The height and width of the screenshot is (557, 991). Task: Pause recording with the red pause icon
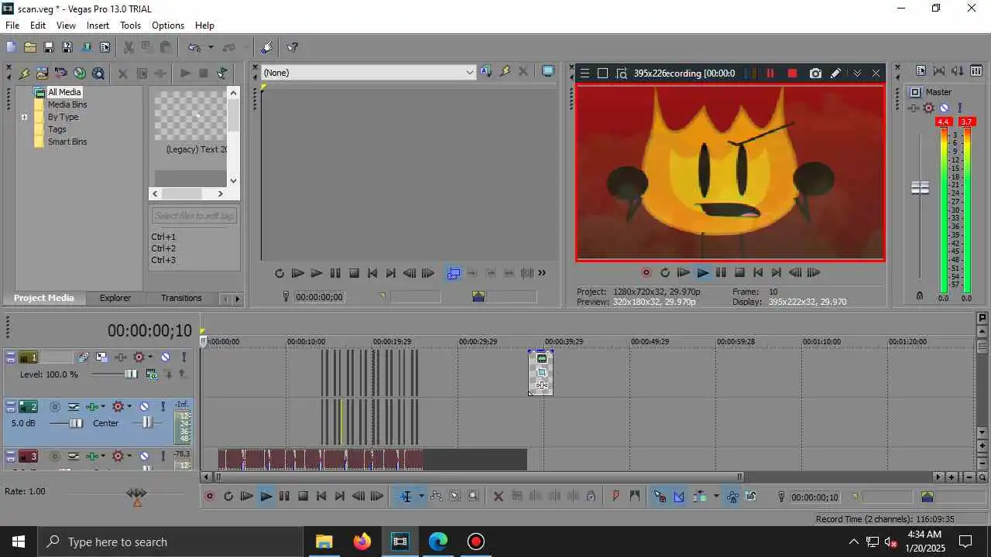pos(770,73)
